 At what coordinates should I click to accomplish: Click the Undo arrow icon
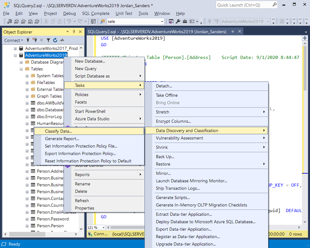(x=69, y=21)
